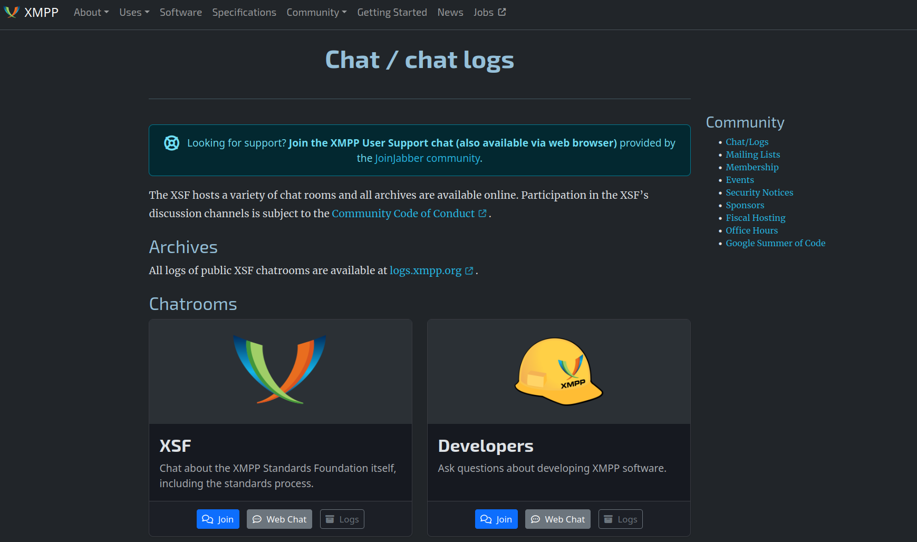Image resolution: width=917 pixels, height=542 pixels.
Task: View Logs for XSF chatroom
Action: pos(342,519)
